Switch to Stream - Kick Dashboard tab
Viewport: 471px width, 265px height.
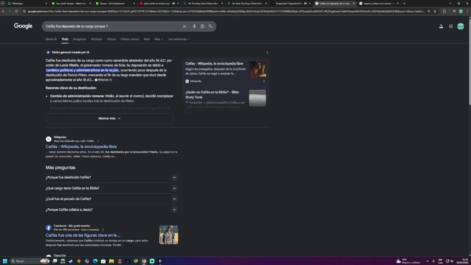point(115,3)
